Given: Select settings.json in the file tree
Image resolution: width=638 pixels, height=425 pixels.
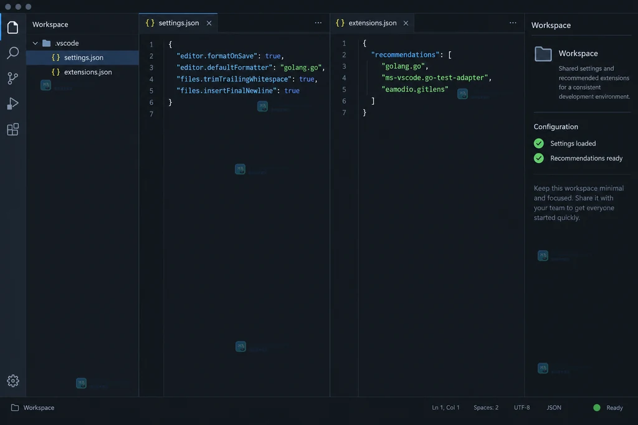Looking at the screenshot, I should (x=83, y=58).
